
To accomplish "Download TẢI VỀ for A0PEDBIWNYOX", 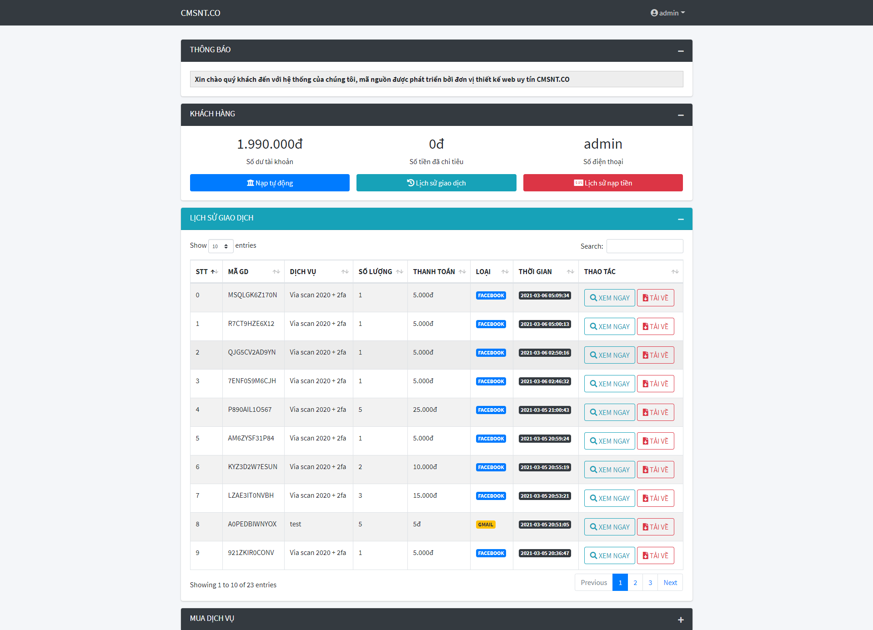I will click(x=655, y=527).
